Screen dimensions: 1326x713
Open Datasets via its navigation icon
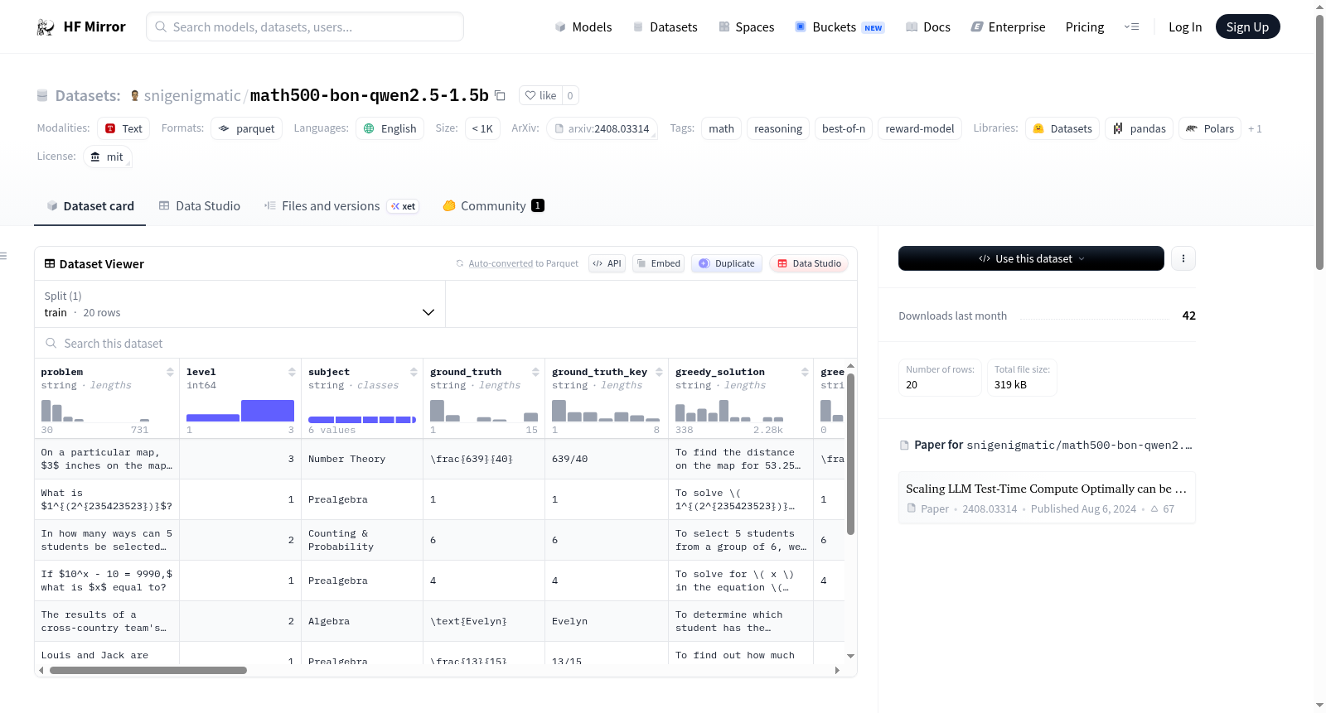[638, 27]
